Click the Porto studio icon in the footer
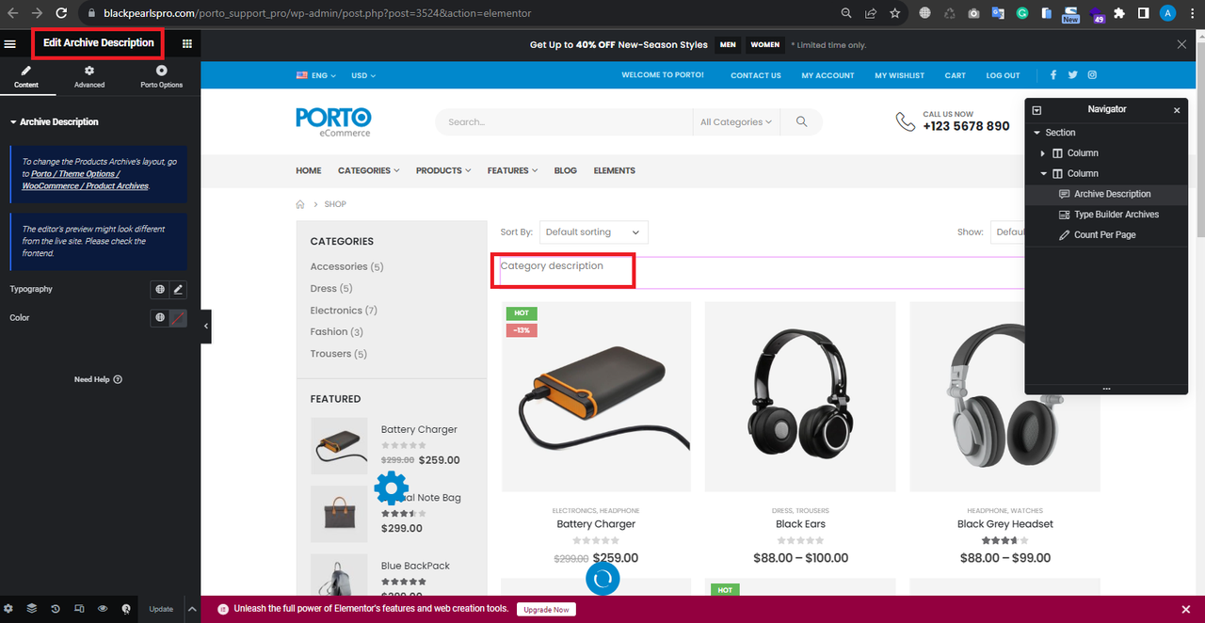 pos(126,609)
